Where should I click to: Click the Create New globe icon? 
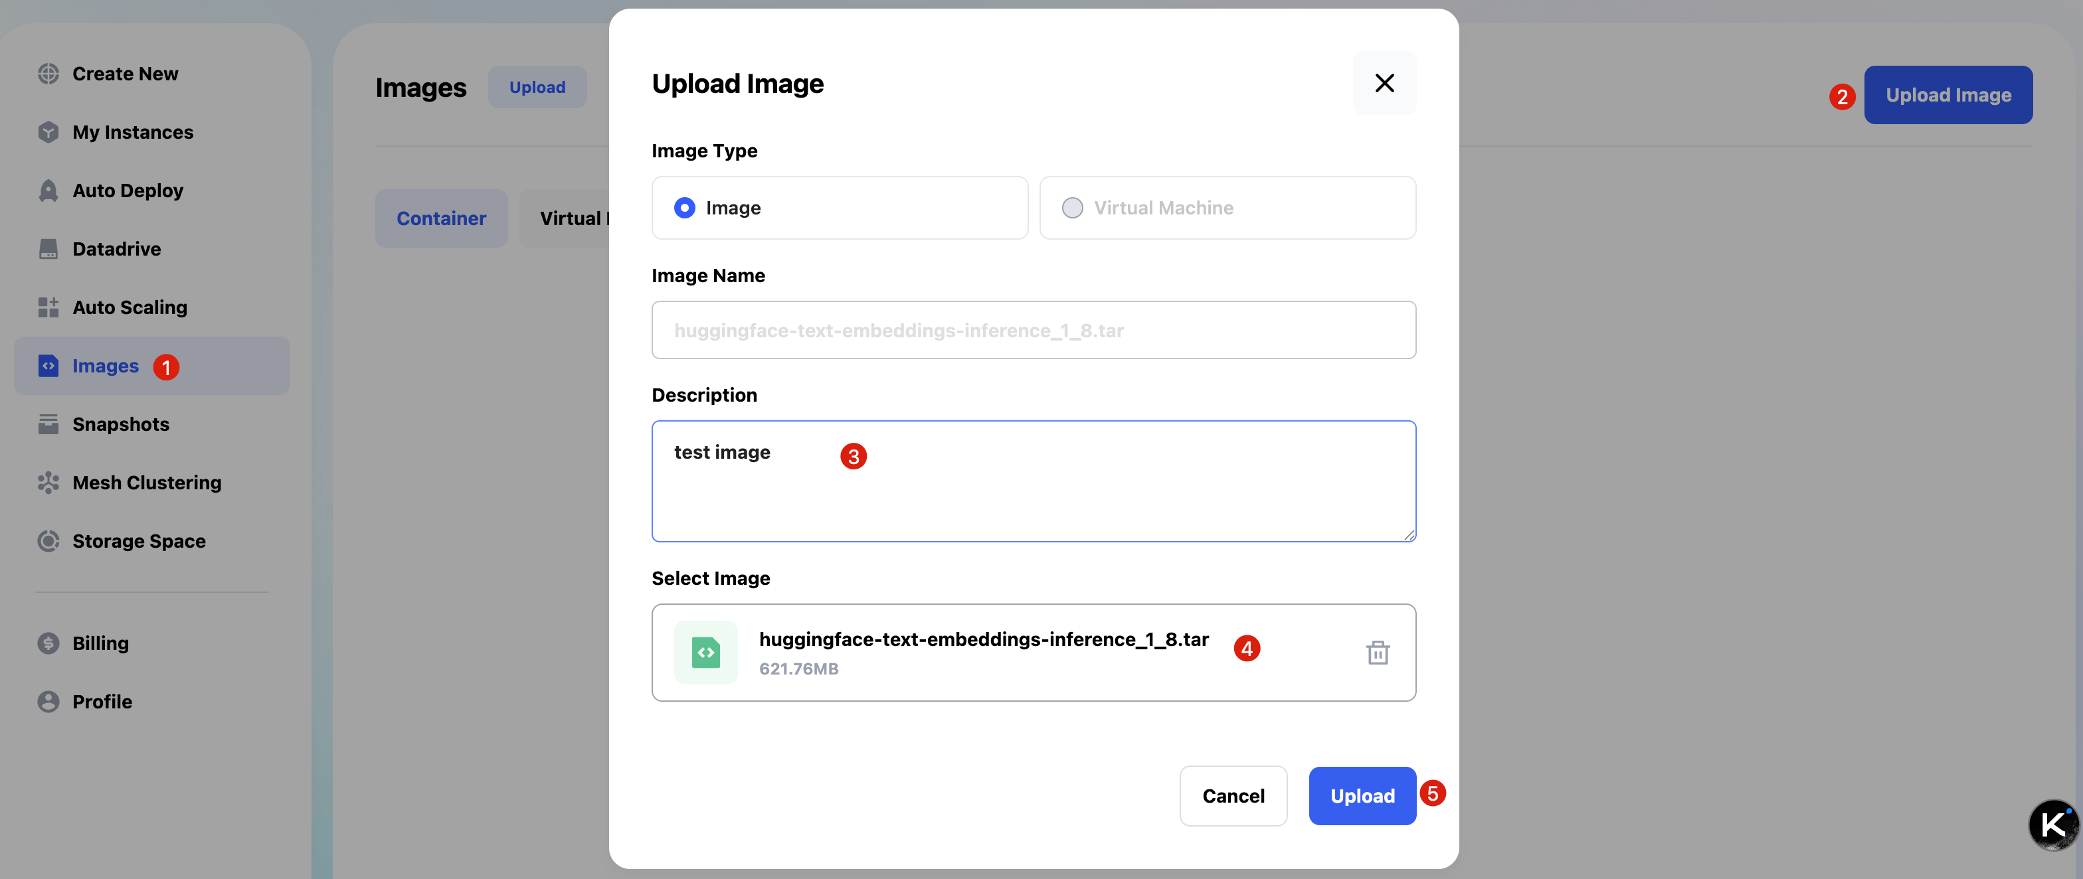click(x=48, y=74)
